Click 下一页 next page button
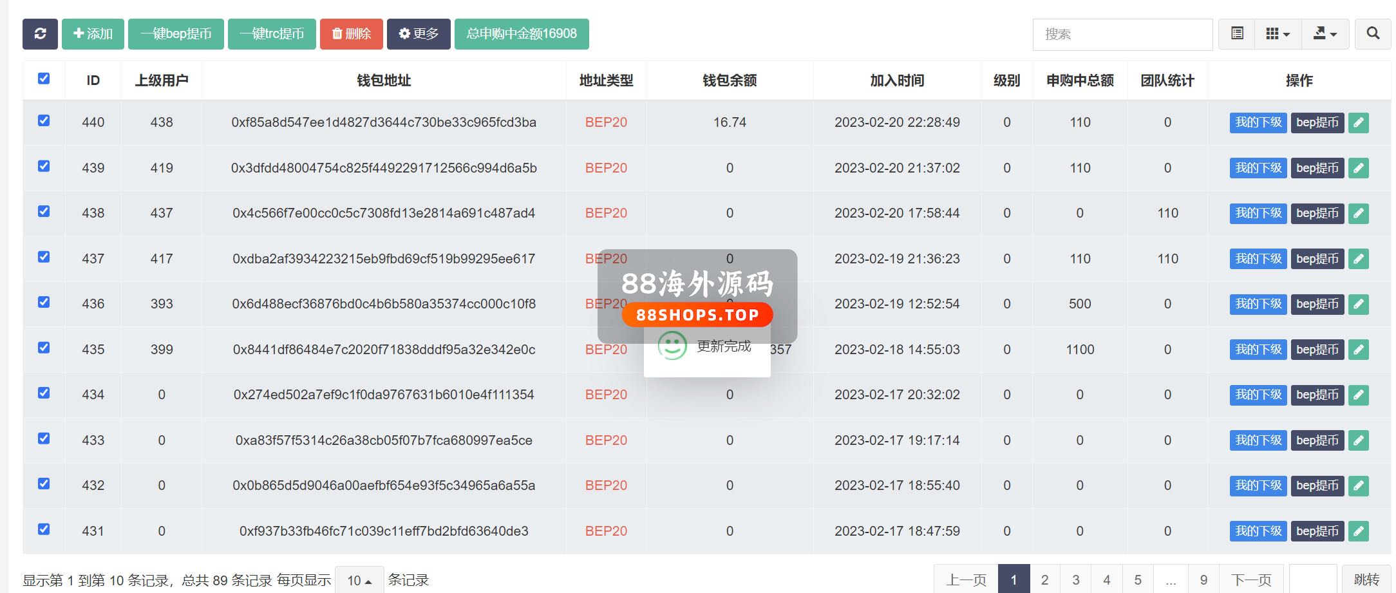 tap(1250, 579)
